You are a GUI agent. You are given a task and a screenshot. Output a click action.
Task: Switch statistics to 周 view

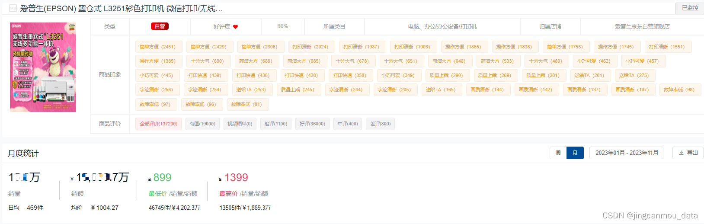tap(558, 153)
